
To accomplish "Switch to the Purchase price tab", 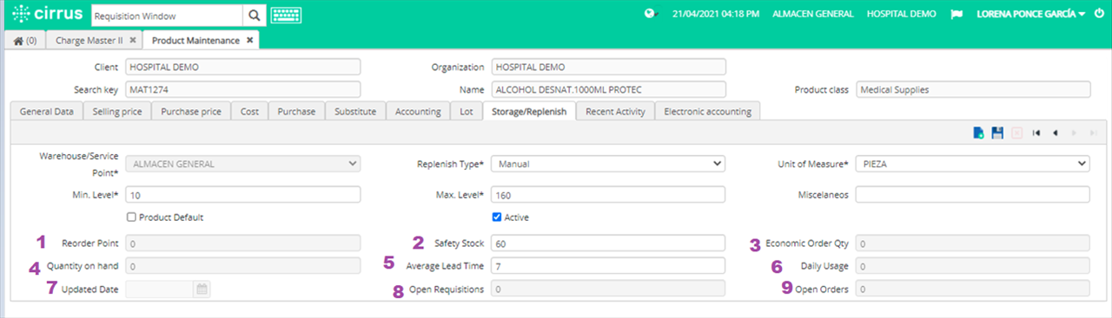I will pos(191,111).
